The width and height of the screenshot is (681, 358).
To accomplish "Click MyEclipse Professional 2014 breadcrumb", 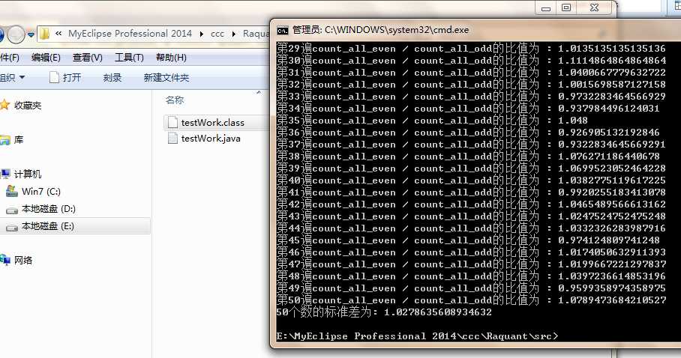I will 130,34.
